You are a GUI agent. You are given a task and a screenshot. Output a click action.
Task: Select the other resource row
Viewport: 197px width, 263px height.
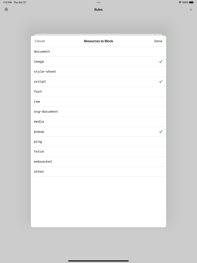coord(98,171)
